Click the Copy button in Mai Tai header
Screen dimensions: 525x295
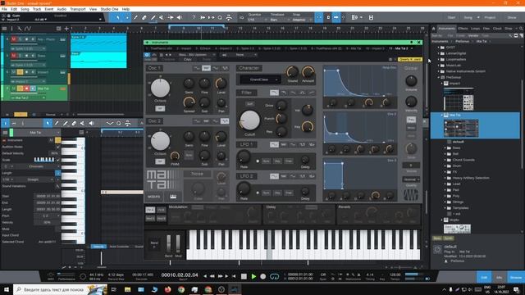(188, 60)
